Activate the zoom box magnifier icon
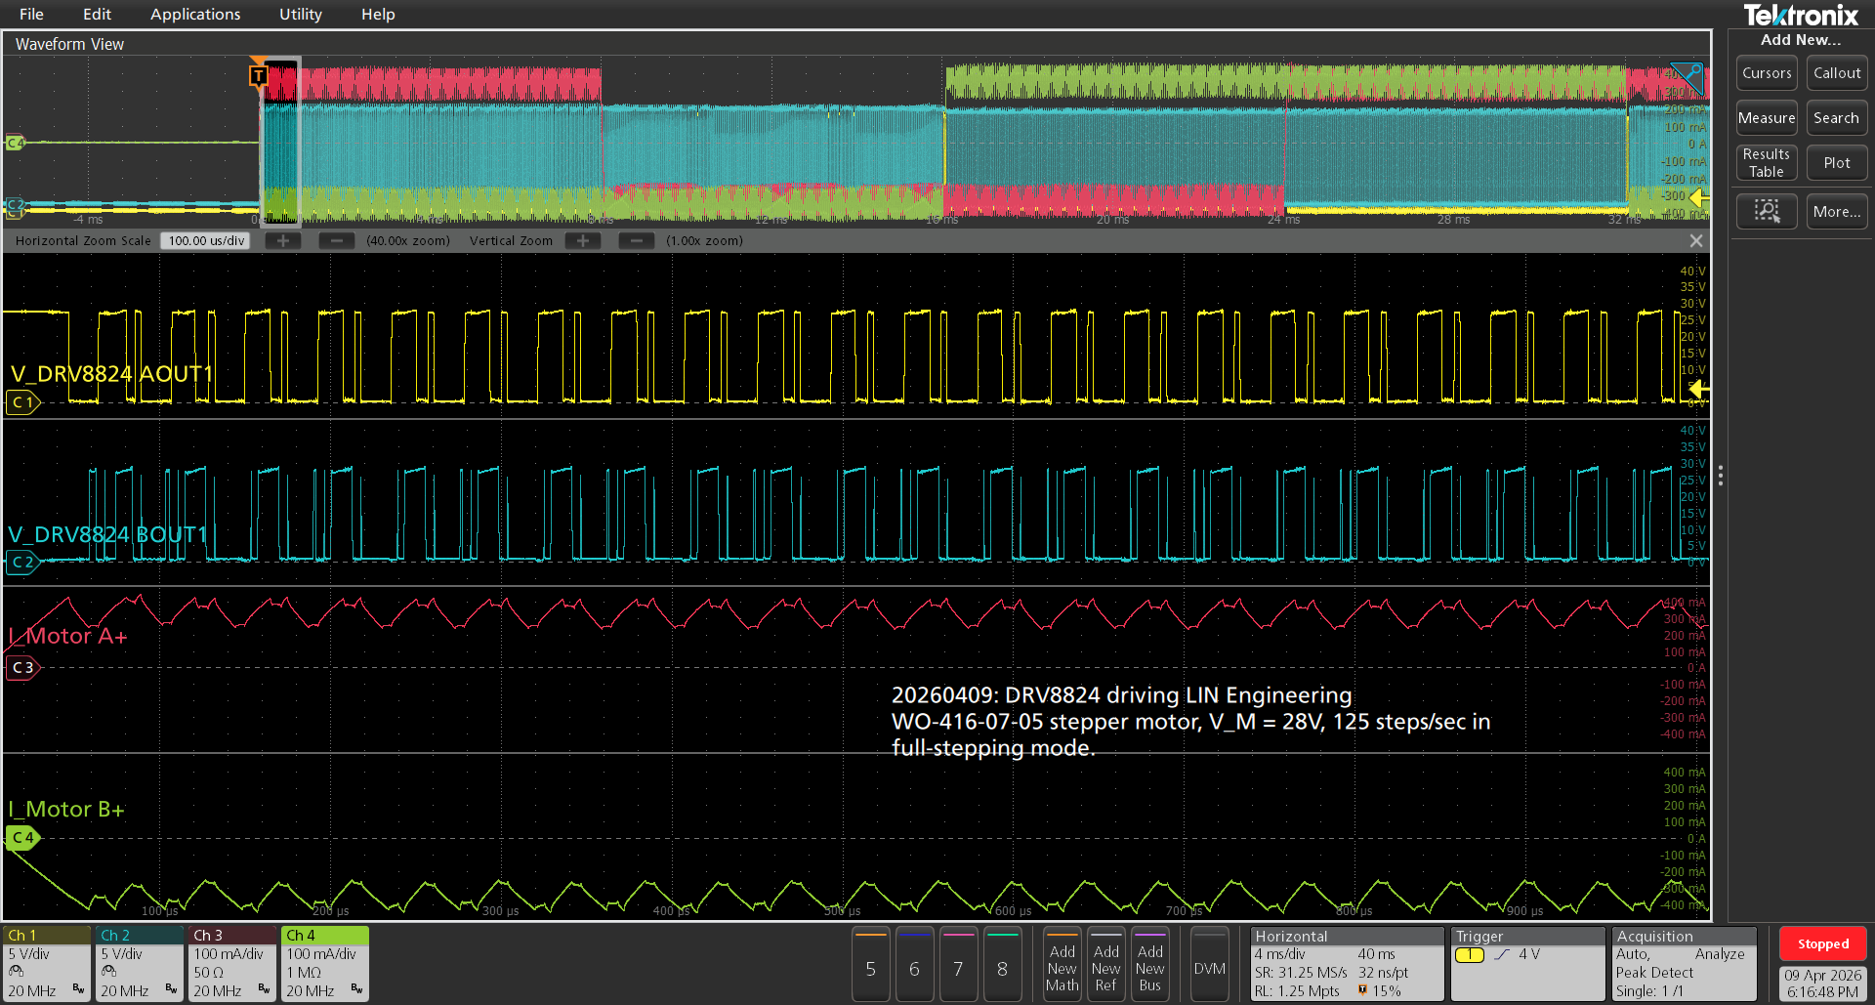Image resolution: width=1875 pixels, height=1005 pixels. 1767,211
